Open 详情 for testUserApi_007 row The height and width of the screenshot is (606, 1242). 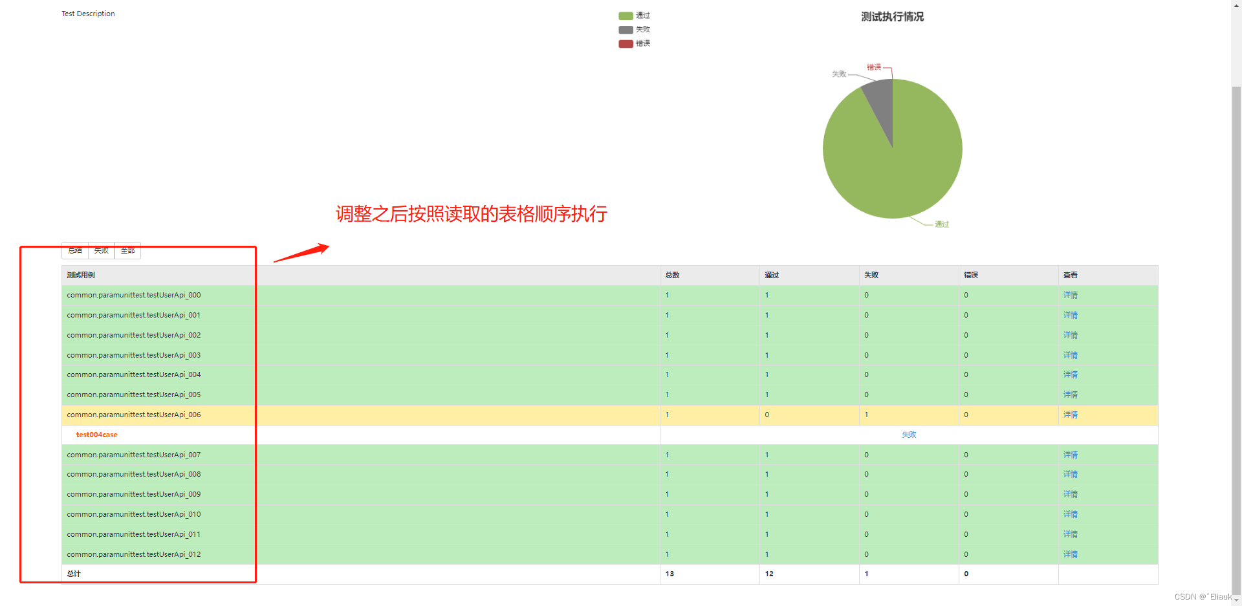point(1071,455)
